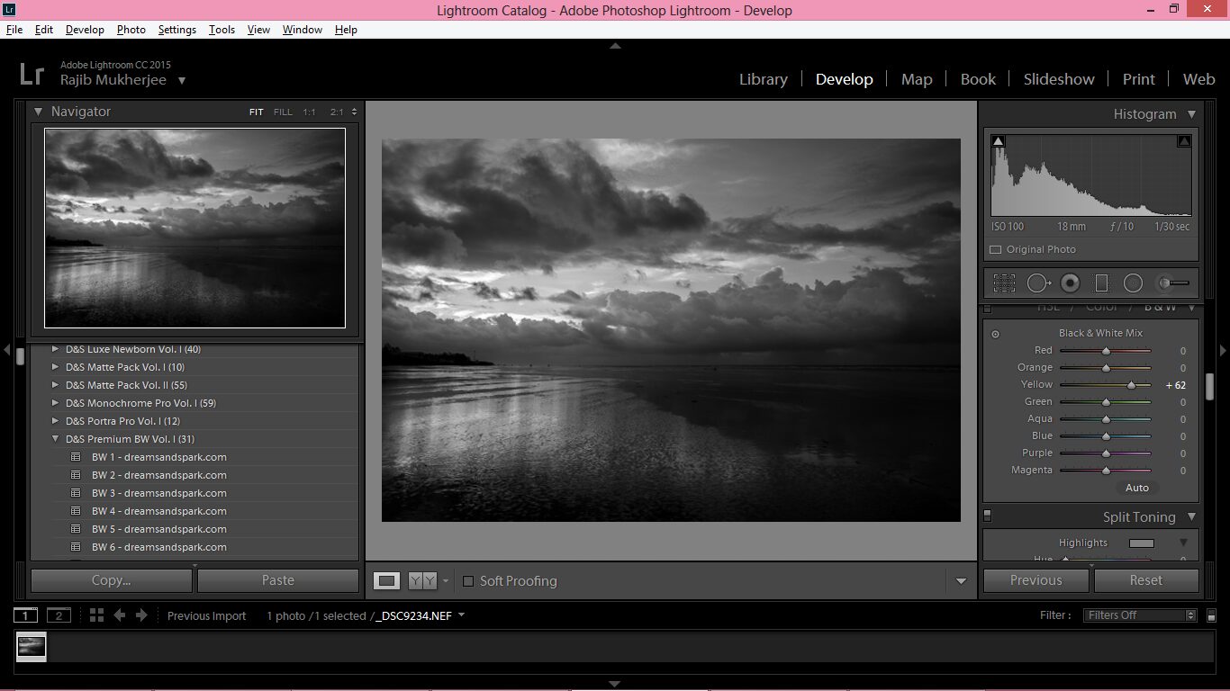Viewport: 1230px width, 691px height.
Task: Switch to the Slideshow module
Action: pos(1059,79)
